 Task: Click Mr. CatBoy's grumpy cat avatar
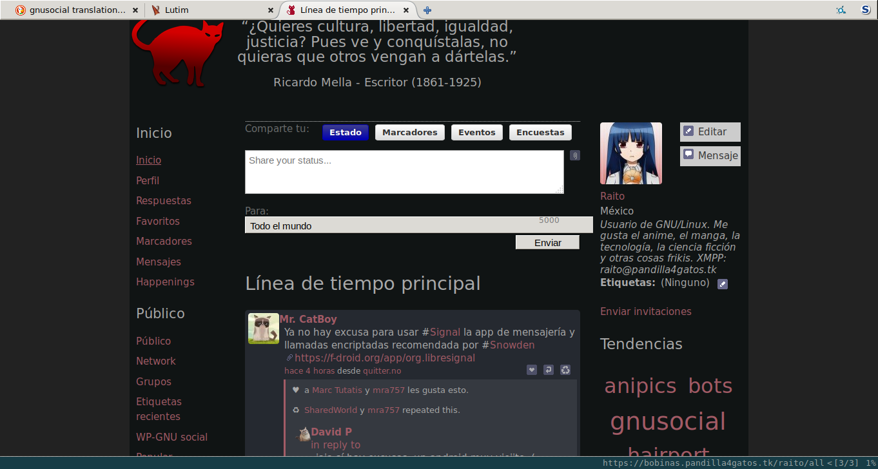(264, 329)
